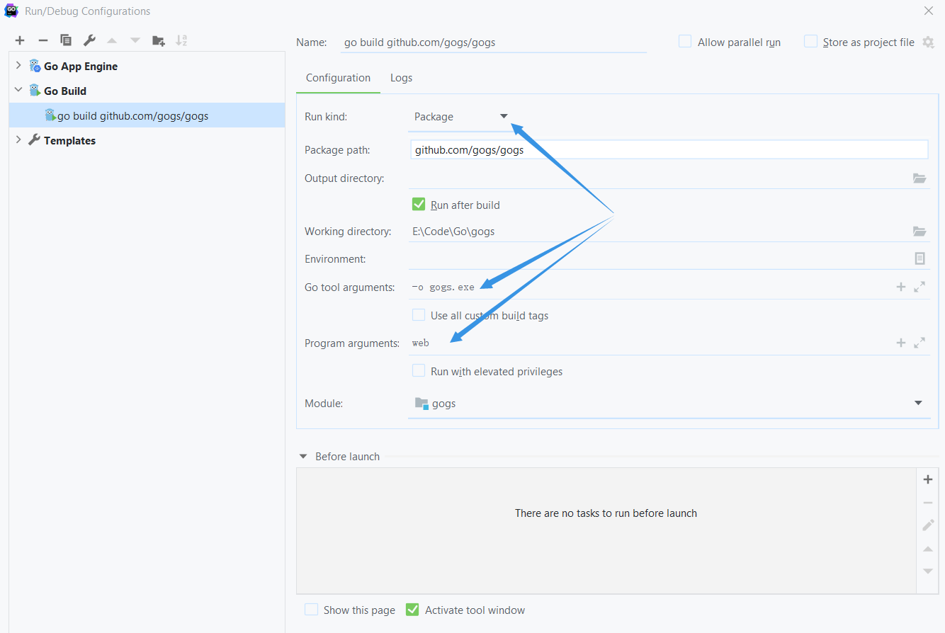Image resolution: width=945 pixels, height=633 pixels.
Task: Move configuration down in toolbar
Action: coord(135,41)
